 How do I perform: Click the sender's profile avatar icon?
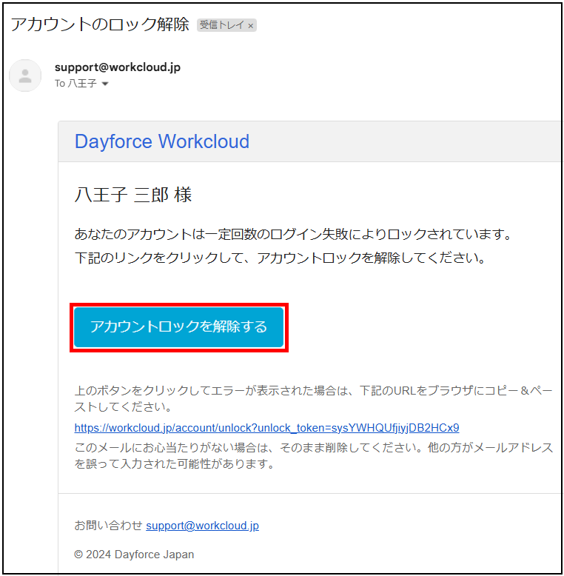[25, 76]
